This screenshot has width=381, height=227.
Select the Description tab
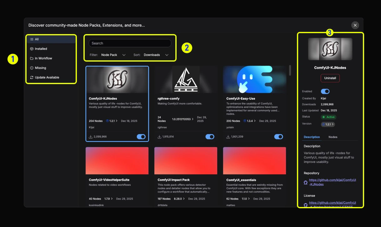312,137
